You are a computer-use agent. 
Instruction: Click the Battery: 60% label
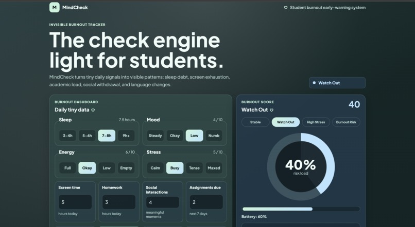pyautogui.click(x=254, y=217)
